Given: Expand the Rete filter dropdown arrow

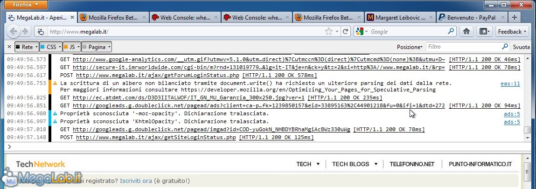Looking at the screenshot, I should 36,47.
